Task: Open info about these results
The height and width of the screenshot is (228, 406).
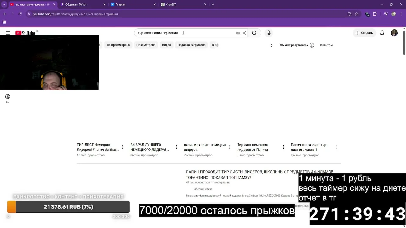Action: pos(312,45)
